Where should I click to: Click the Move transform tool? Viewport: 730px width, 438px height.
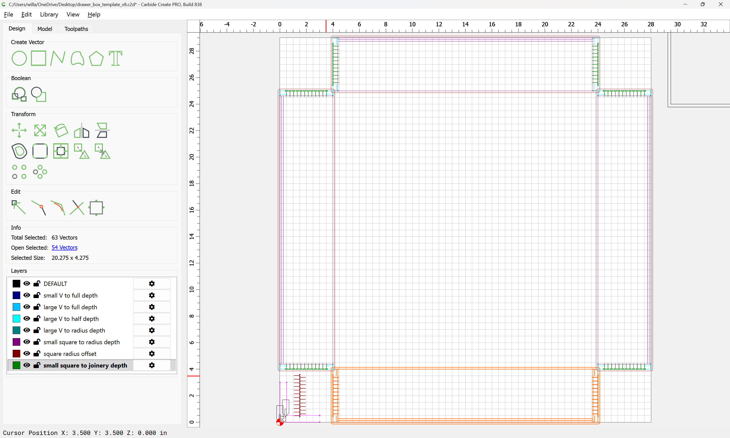(19, 130)
